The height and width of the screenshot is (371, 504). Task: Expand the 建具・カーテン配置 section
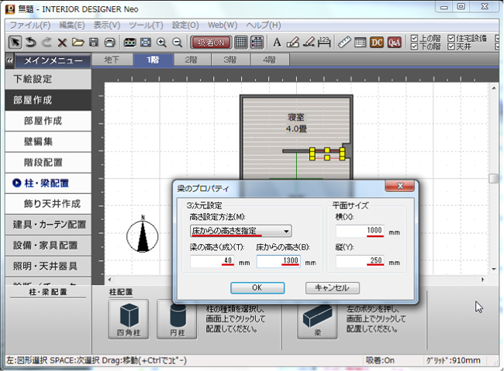50,225
